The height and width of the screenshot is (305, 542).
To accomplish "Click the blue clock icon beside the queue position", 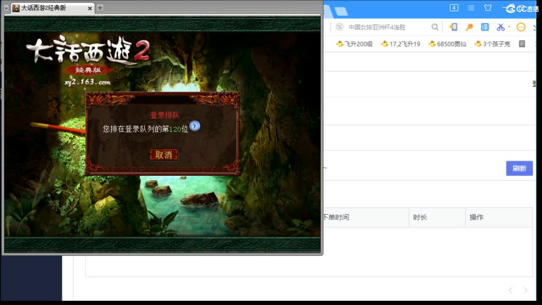I will [195, 126].
